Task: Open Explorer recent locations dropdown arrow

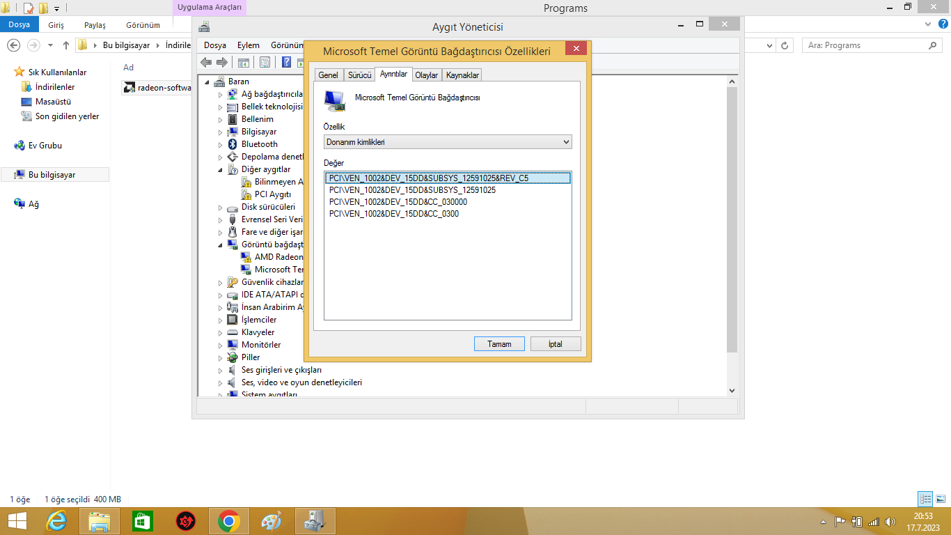Action: pos(50,45)
